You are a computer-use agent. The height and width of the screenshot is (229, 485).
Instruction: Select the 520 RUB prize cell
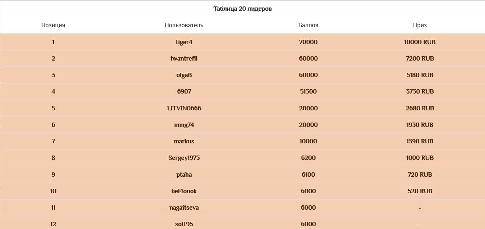(x=420, y=191)
